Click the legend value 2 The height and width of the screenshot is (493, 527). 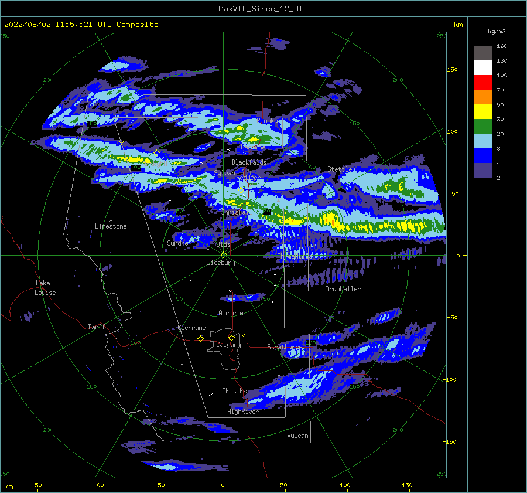498,178
